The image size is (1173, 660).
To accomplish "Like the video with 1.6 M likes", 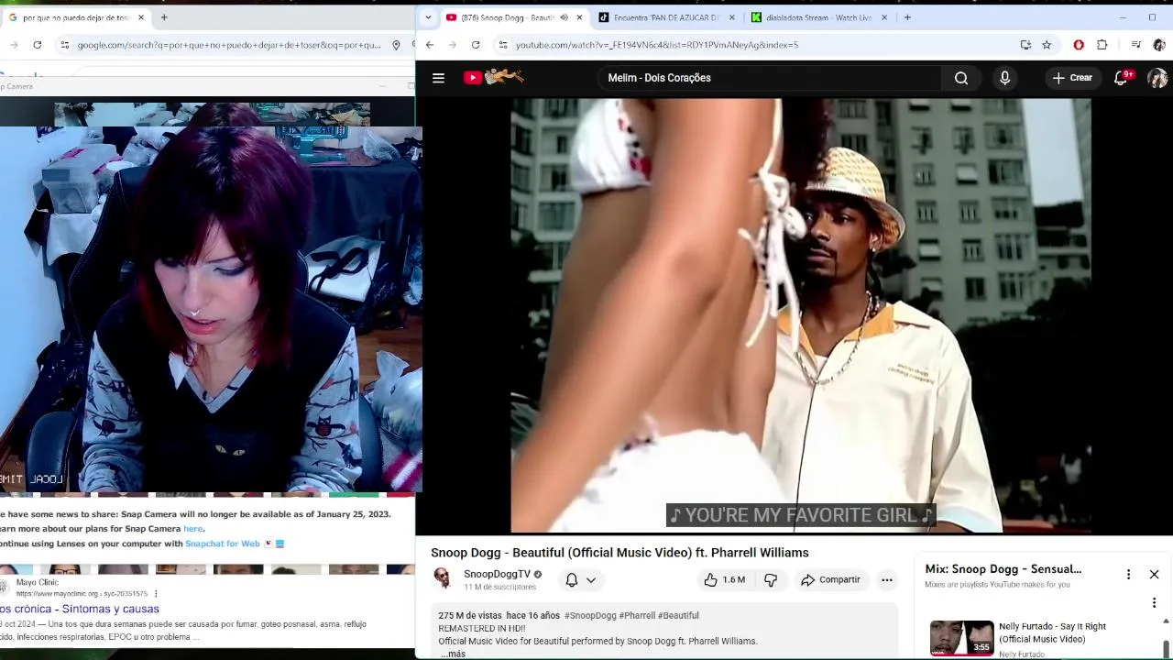I will click(724, 579).
